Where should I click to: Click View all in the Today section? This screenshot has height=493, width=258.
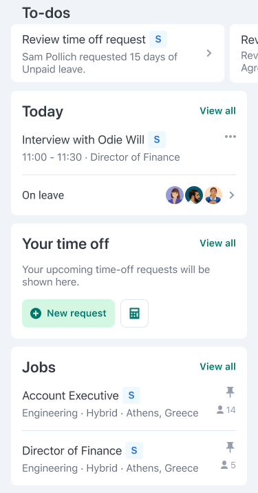tap(218, 111)
